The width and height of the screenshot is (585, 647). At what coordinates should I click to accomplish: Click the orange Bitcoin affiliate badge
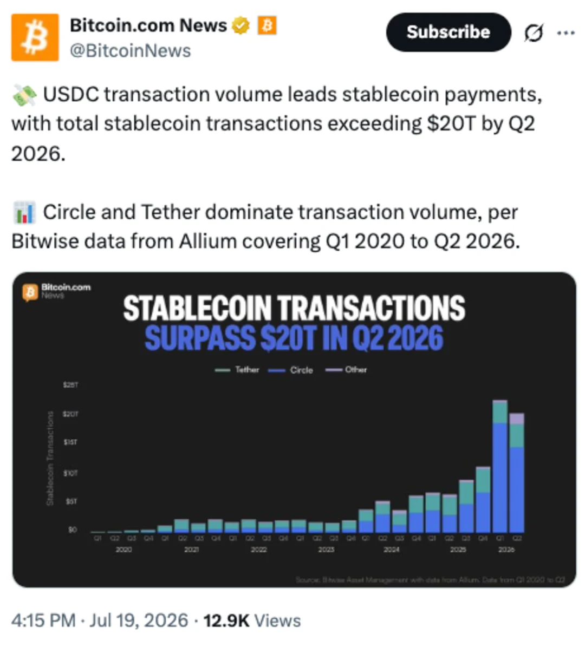tap(267, 25)
